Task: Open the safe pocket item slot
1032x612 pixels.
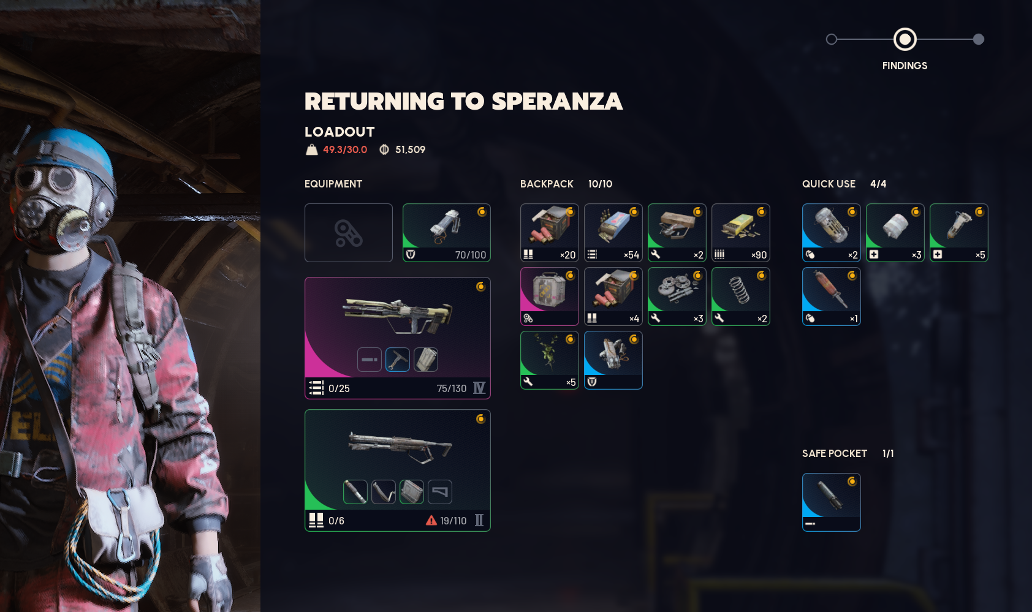Action: click(832, 502)
